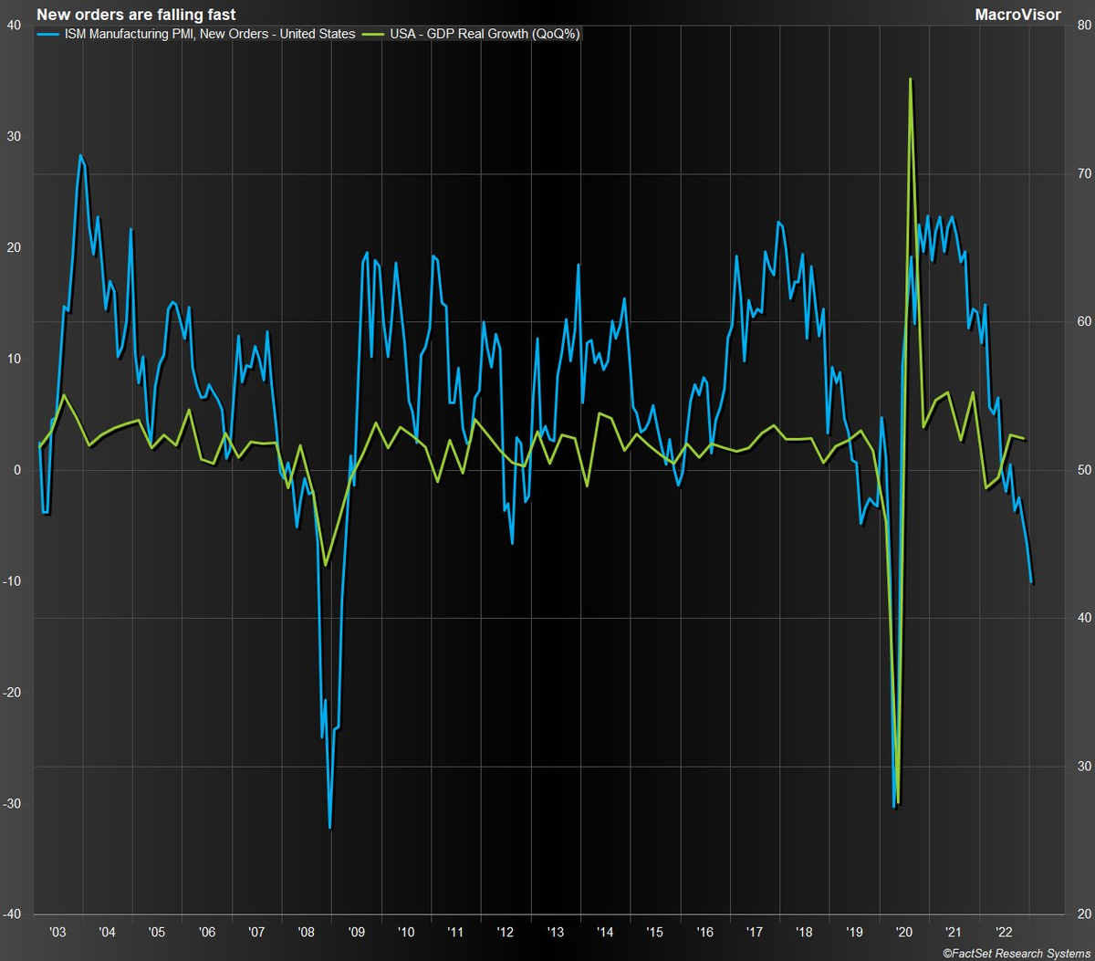Click the '20 year label on x-axis
This screenshot has height=961, width=1095.
(x=904, y=931)
